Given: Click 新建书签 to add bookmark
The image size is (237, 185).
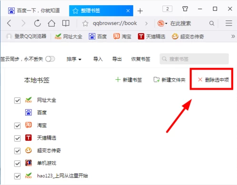Looking at the screenshot, I should pos(128,80).
